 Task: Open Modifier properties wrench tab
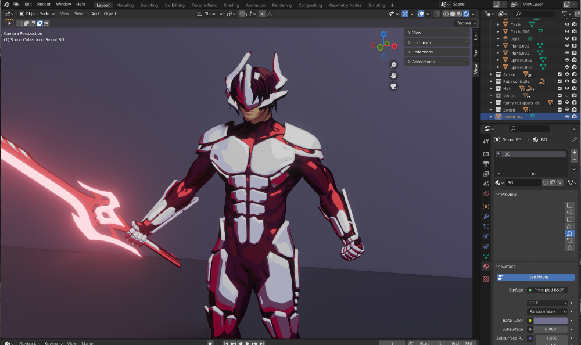pyautogui.click(x=486, y=216)
